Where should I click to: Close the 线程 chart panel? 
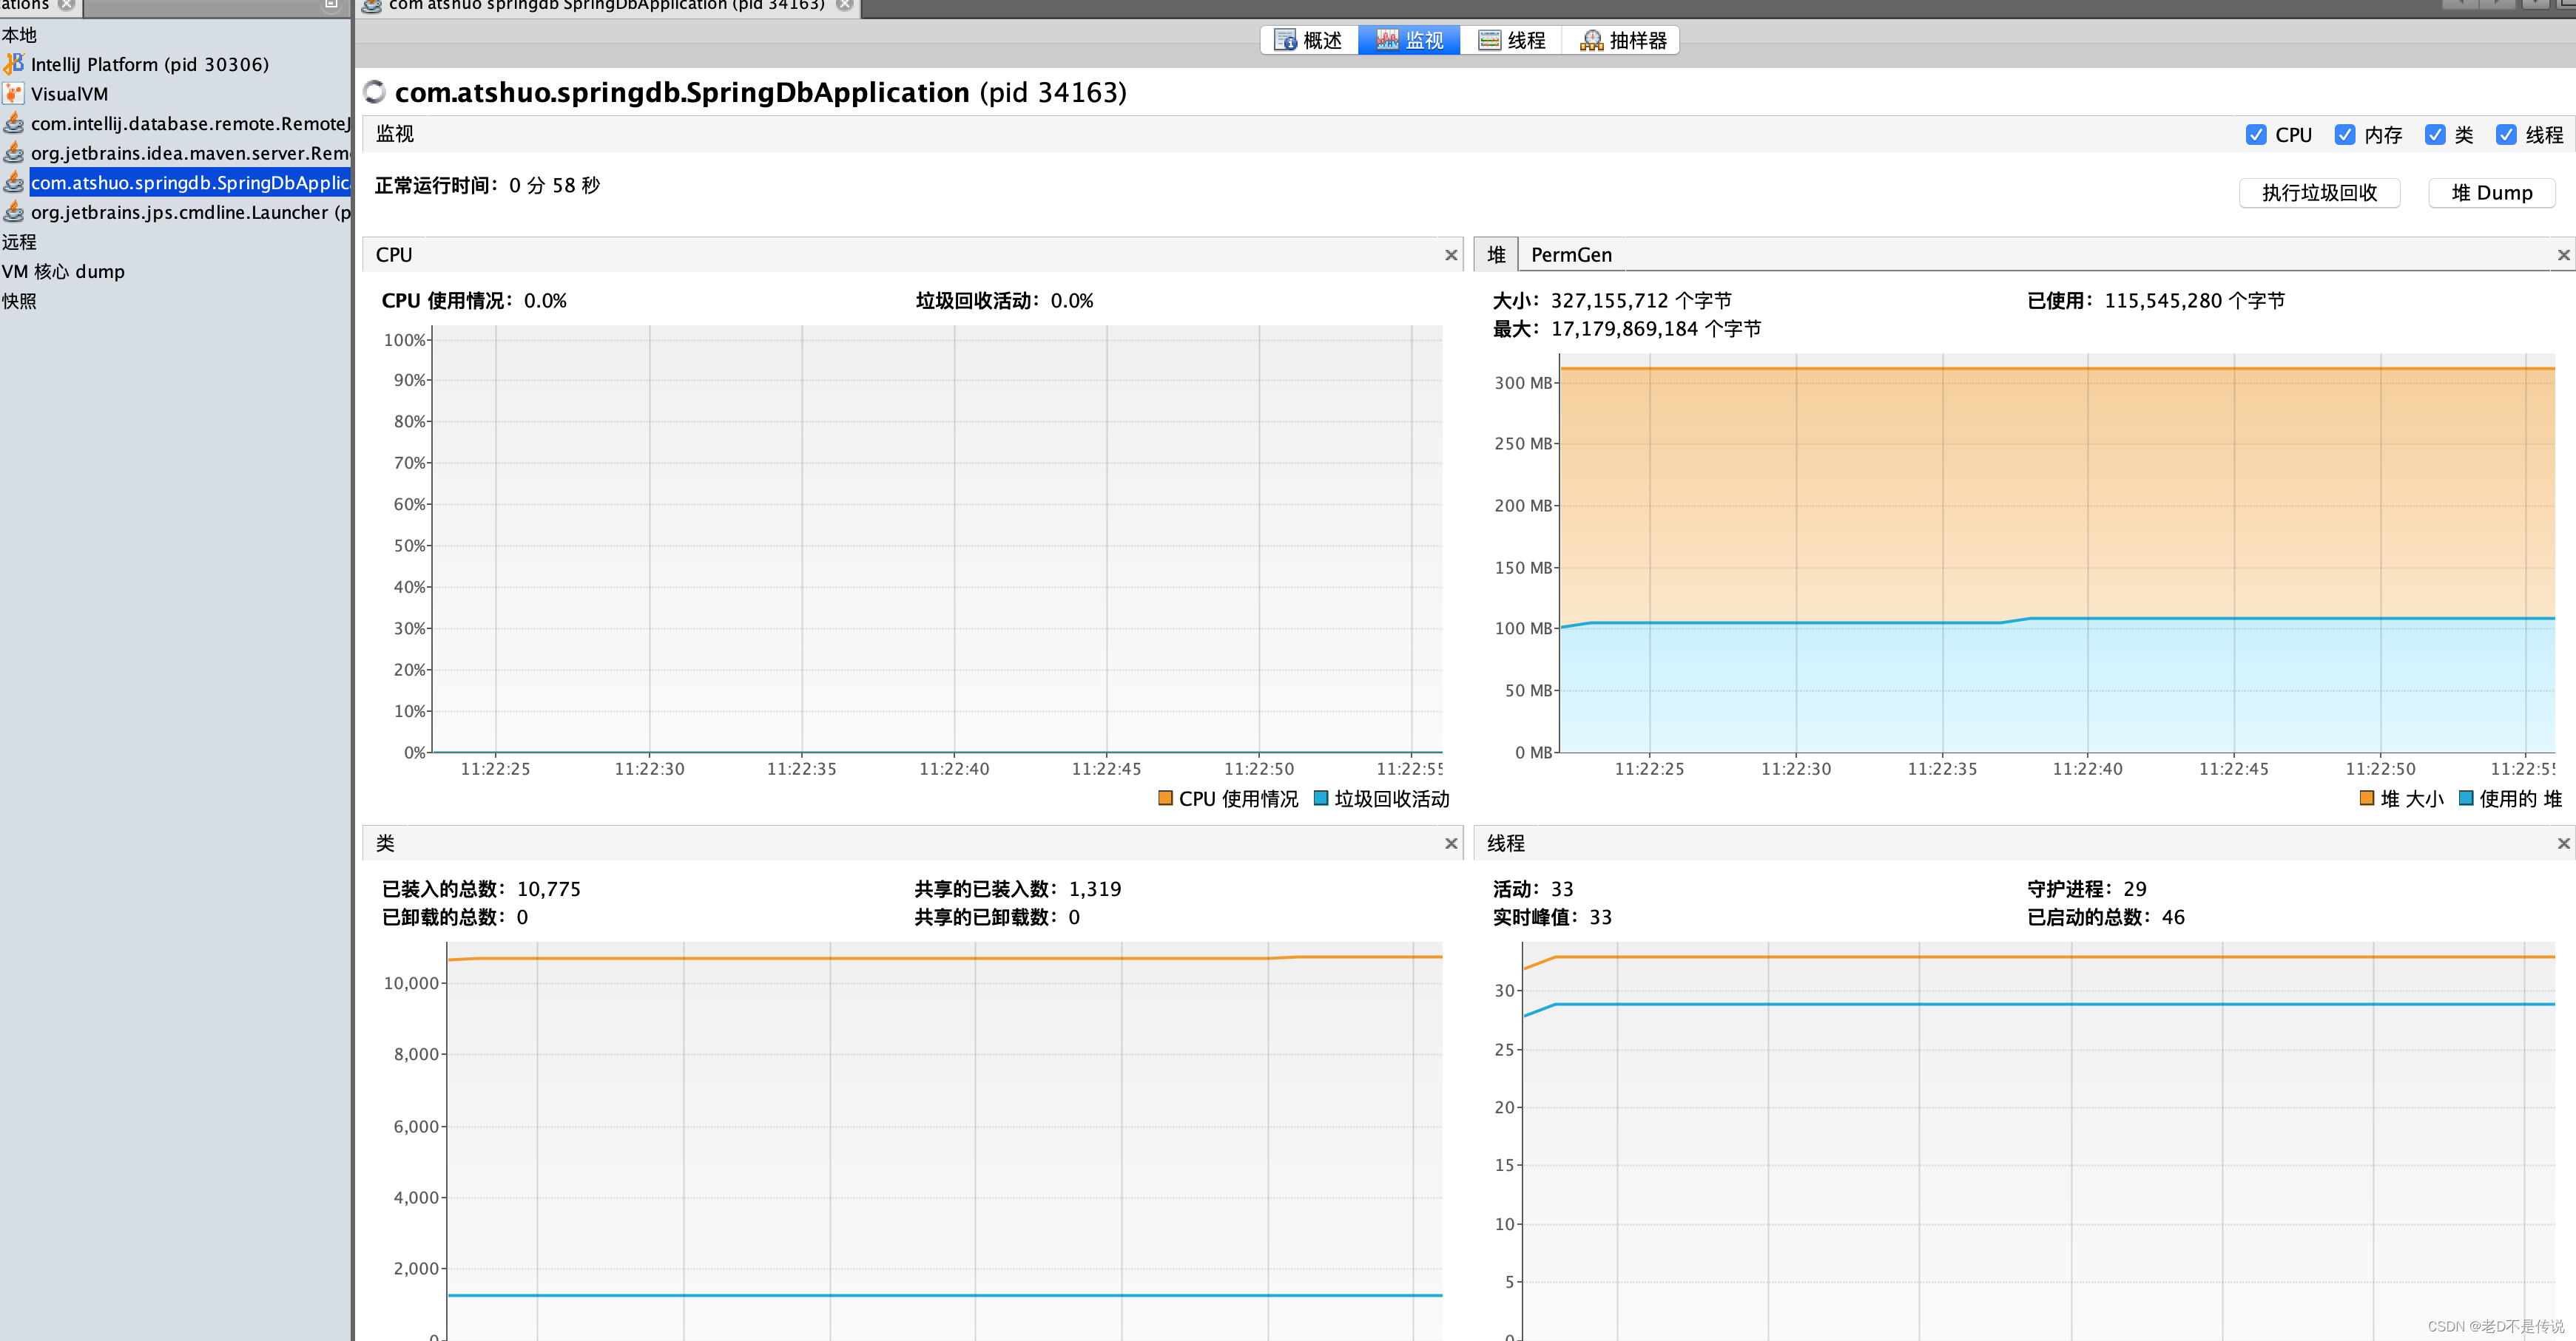pos(2564,843)
